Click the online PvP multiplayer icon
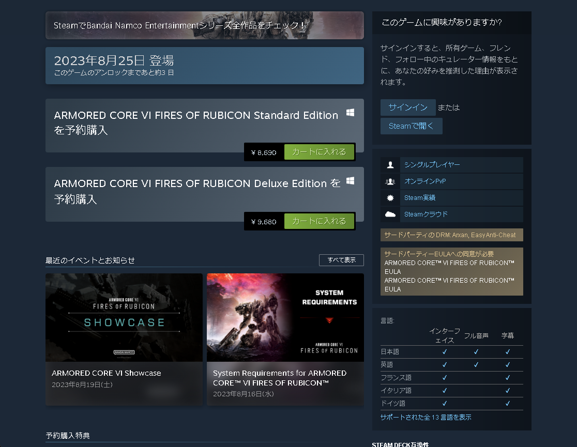Viewport: 577px width, 447px height. coord(390,181)
